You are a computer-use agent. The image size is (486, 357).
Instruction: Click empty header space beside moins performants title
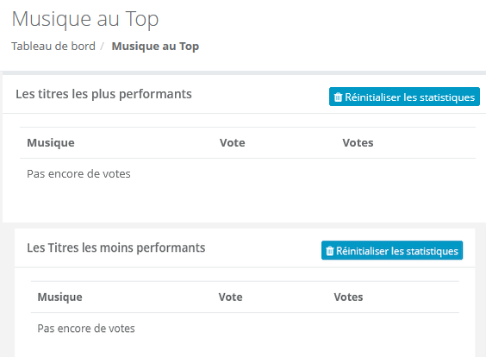[x=264, y=248]
